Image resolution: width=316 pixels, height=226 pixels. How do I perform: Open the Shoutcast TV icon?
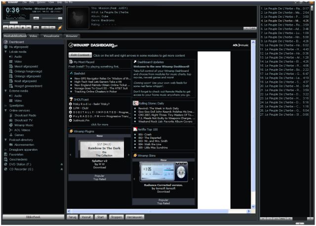(x=11, y=120)
